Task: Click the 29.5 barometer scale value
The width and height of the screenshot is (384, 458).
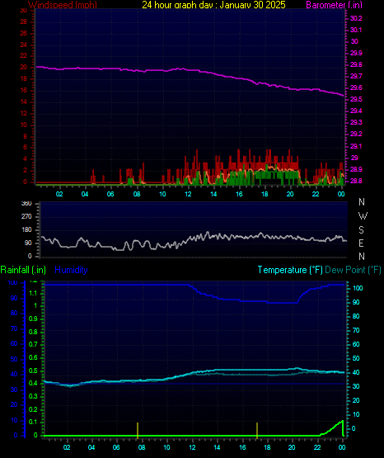Action: pos(356,99)
